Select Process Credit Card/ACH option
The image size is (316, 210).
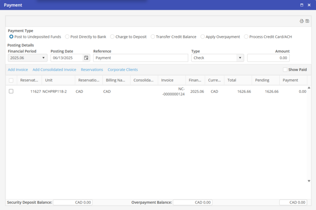click(x=246, y=37)
